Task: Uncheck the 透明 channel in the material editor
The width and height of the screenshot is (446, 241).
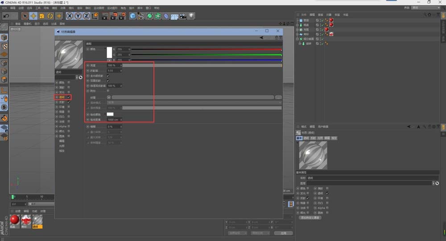Action: coord(69,97)
